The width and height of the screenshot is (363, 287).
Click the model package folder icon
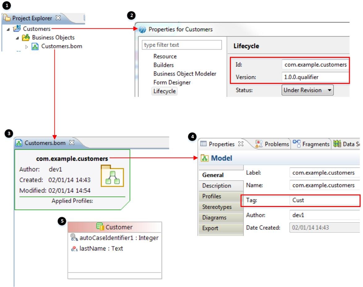point(112,176)
